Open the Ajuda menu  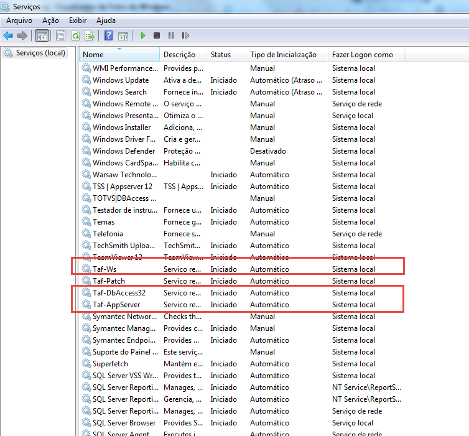tap(106, 21)
